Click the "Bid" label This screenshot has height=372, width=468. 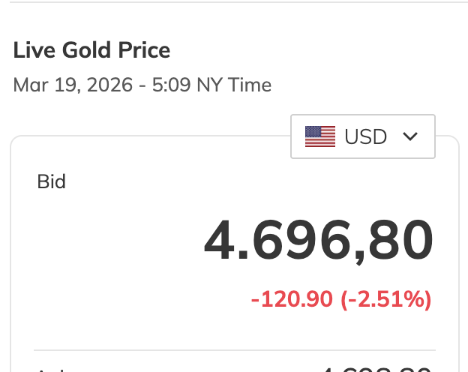coord(52,181)
